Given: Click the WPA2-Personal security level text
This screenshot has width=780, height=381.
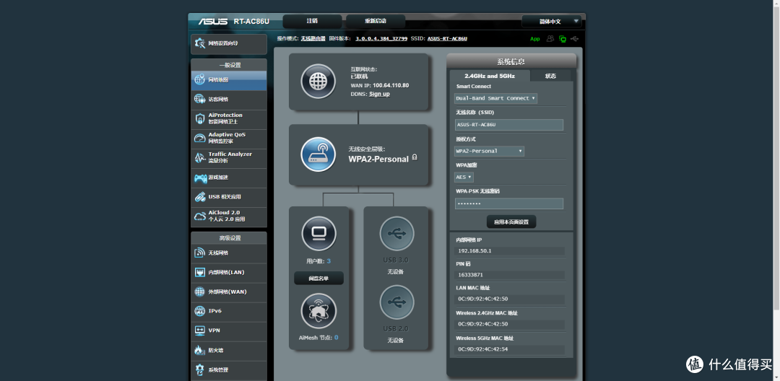Looking at the screenshot, I should tap(378, 159).
